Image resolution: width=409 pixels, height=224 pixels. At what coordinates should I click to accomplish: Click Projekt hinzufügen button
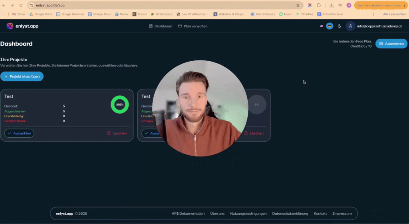tap(22, 76)
